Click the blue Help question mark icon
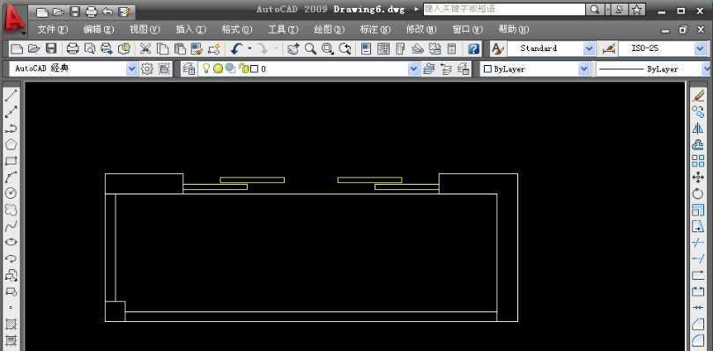Screen dimensions: 713x351 pyautogui.click(x=474, y=48)
